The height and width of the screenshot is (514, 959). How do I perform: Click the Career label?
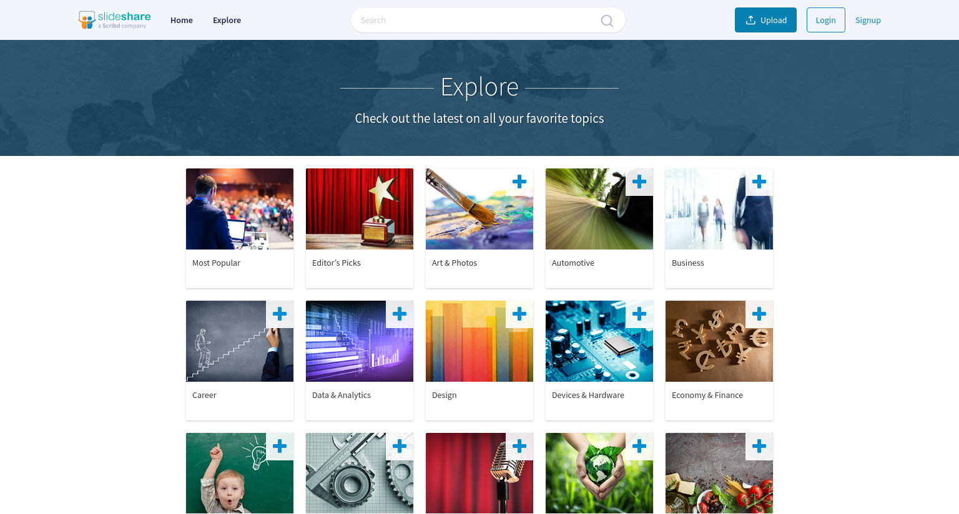[x=204, y=395]
